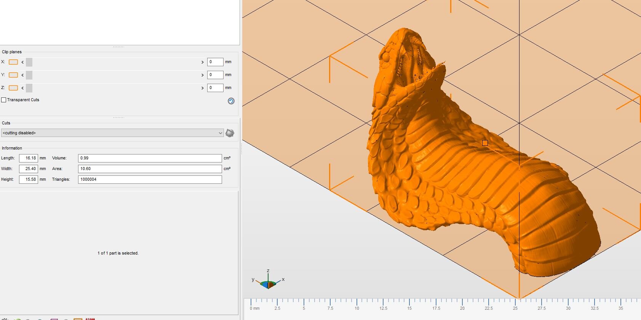Click the 'Triangles:' label
This screenshot has height=320, width=641.
(x=61, y=179)
